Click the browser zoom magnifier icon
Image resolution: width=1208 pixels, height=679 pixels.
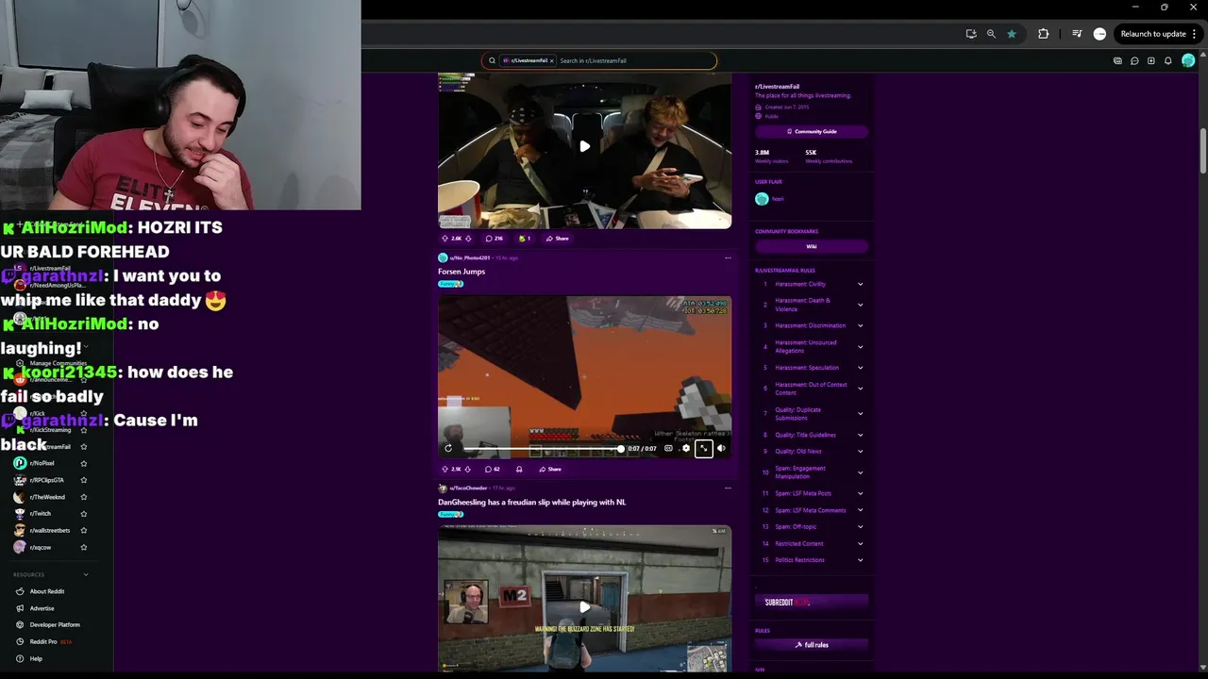tap(991, 34)
